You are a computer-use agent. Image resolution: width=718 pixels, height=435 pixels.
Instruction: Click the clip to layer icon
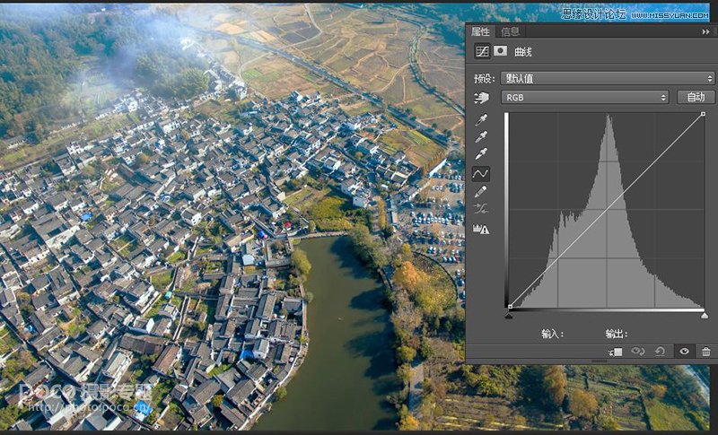pos(616,352)
